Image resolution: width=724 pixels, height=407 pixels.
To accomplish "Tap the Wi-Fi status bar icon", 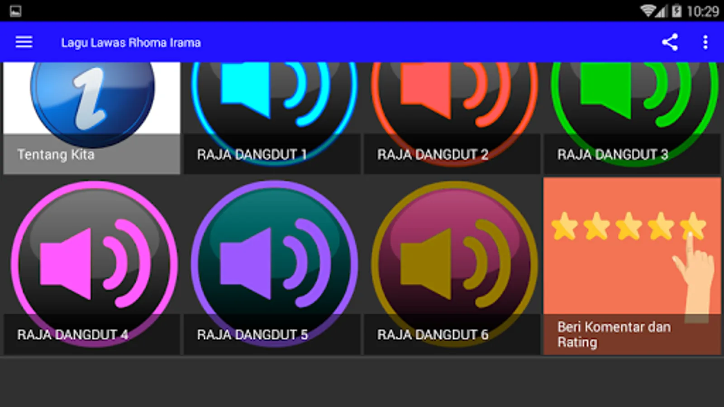I will point(647,11).
